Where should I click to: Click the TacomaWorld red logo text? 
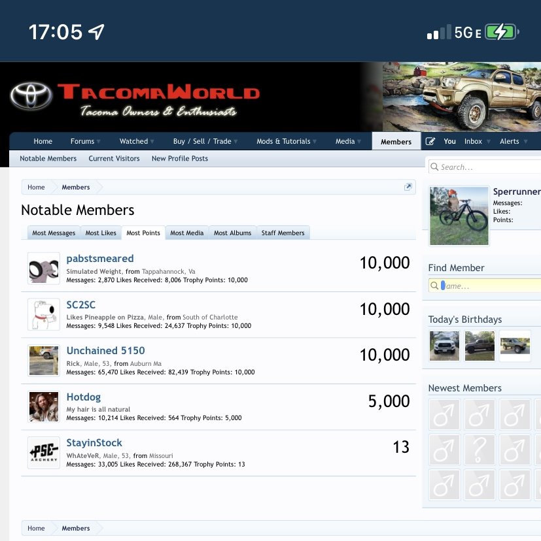tap(158, 91)
